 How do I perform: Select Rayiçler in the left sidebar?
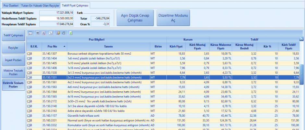[x=13, y=48]
